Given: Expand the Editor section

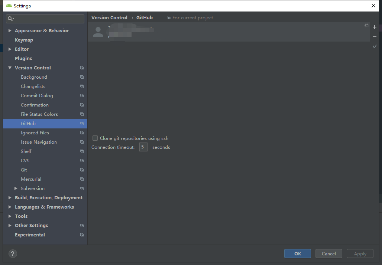Looking at the screenshot, I should (10, 49).
